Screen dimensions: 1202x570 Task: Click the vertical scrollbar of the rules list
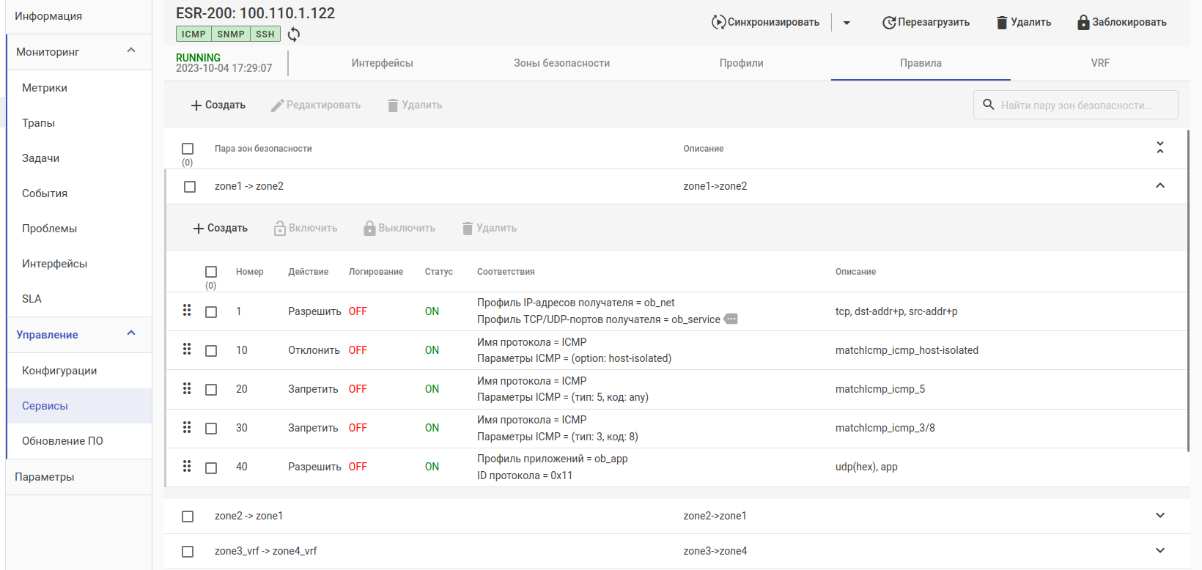(1187, 293)
